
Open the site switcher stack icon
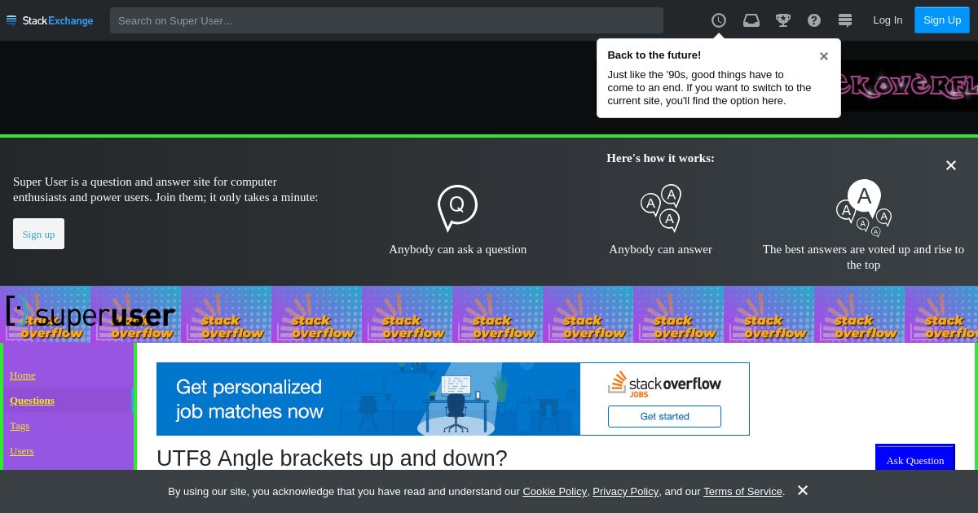click(845, 20)
